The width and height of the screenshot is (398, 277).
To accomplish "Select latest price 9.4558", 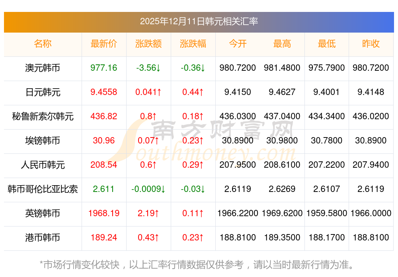I will coord(104,92).
